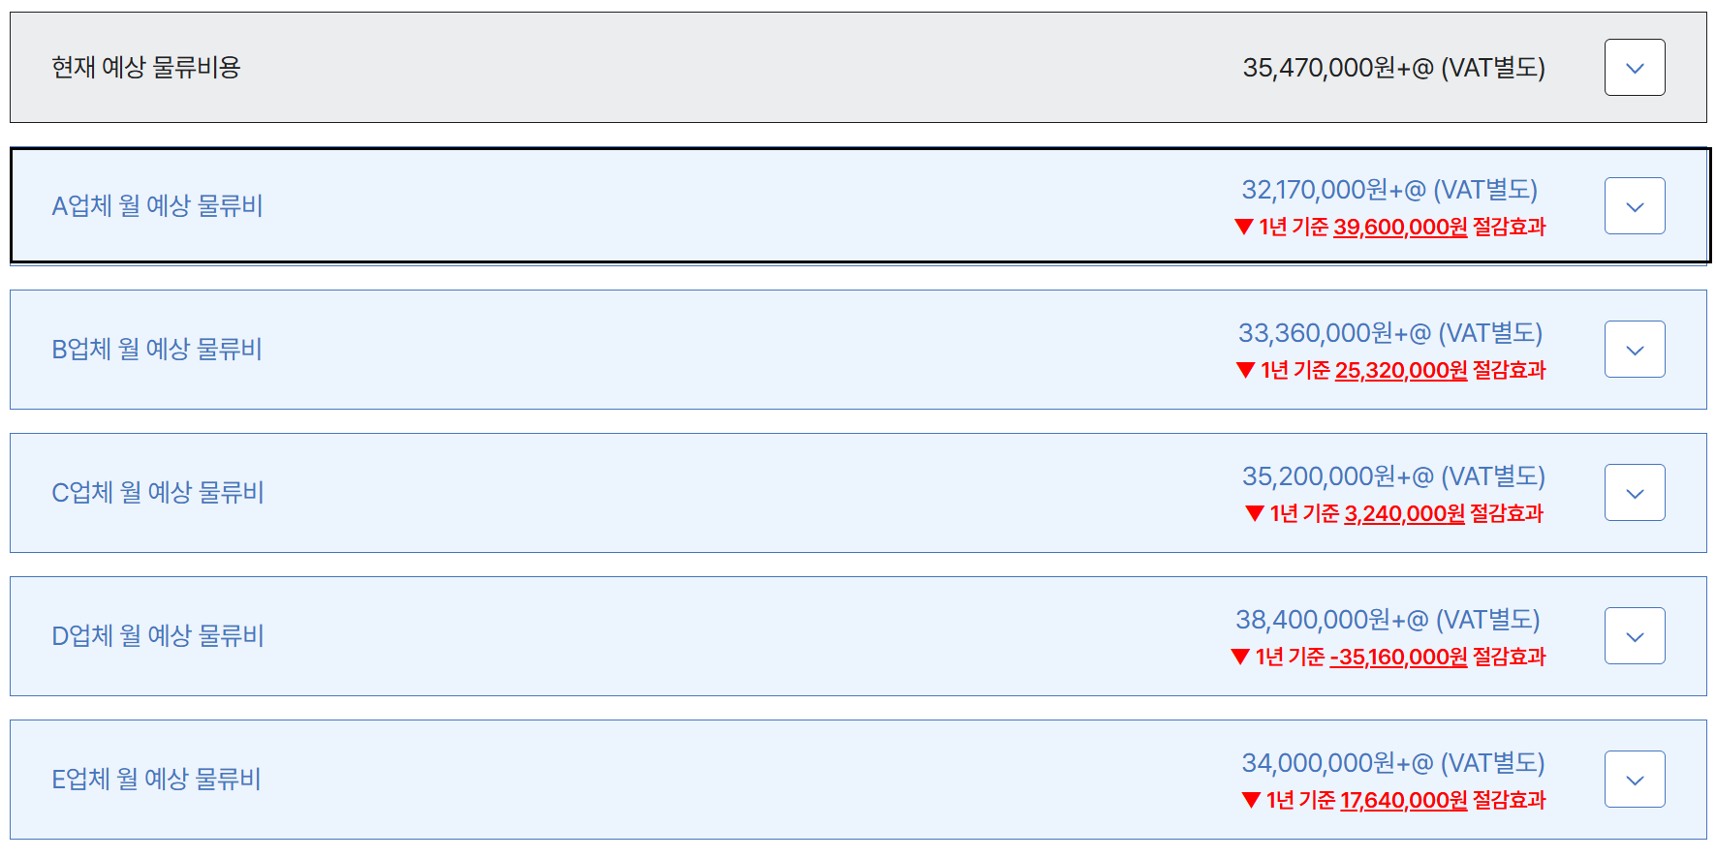
Task: Expand C업체 row chevron button
Action: [x=1634, y=493]
